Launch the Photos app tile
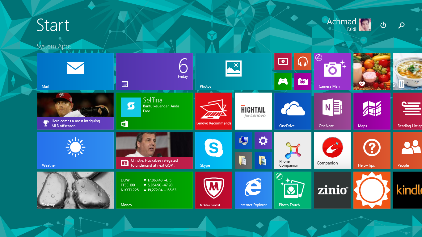 pyautogui.click(x=234, y=72)
